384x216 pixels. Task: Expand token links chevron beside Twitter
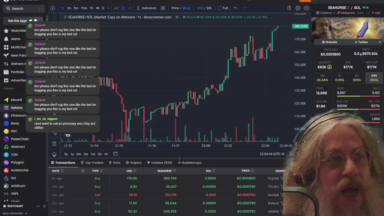(x=380, y=42)
